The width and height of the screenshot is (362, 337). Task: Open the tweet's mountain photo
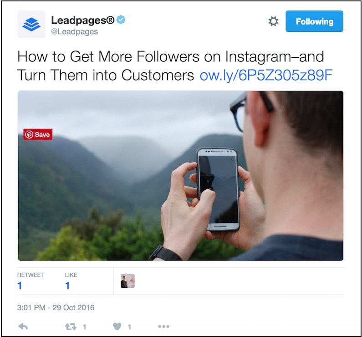180,176
